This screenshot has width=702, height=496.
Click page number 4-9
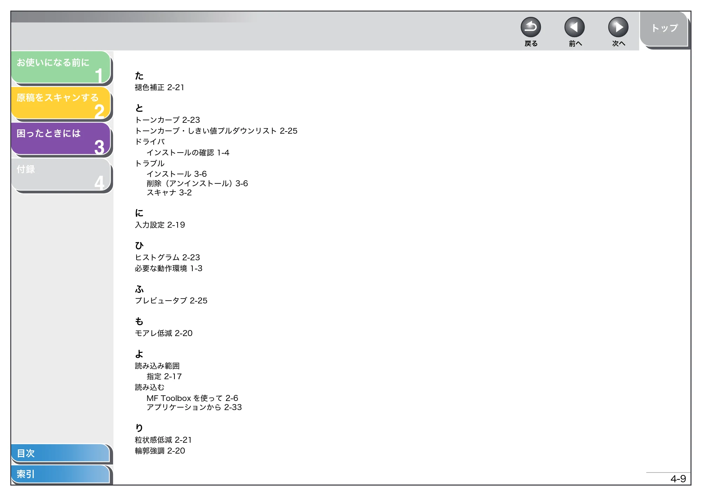click(678, 479)
